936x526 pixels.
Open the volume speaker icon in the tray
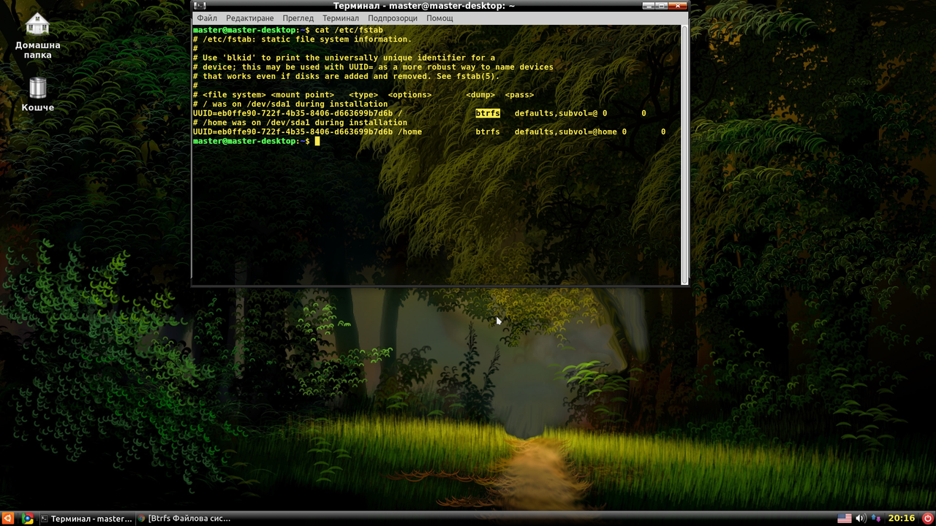[861, 519]
